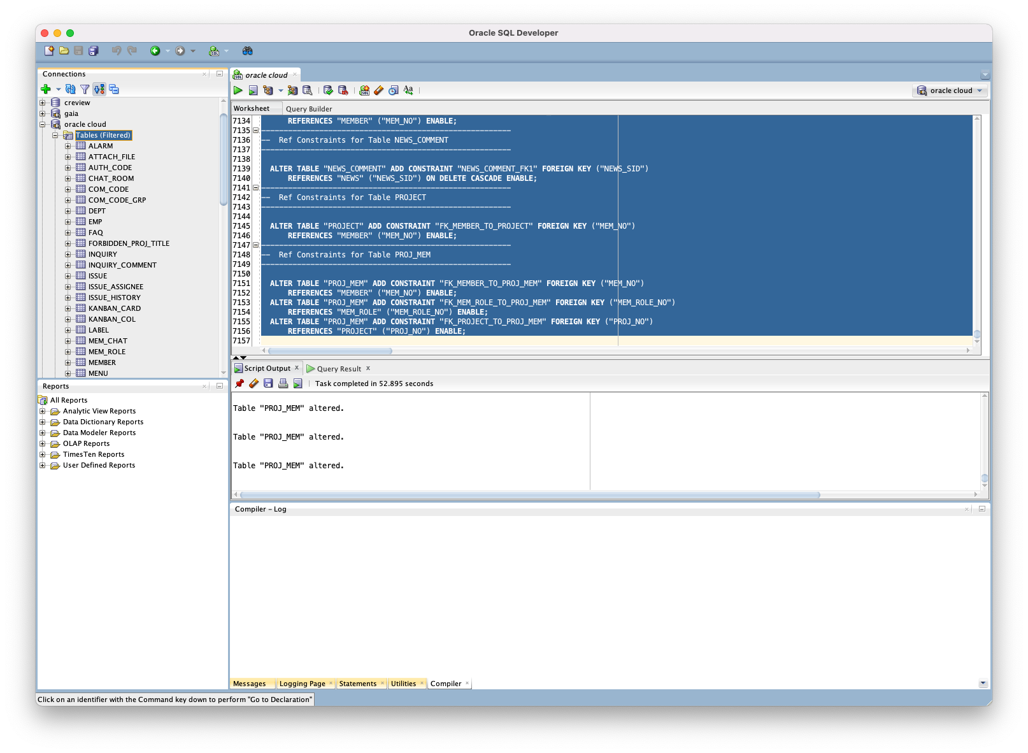This screenshot has width=1028, height=753.
Task: Clear Script Output with eraser icon
Action: (253, 384)
